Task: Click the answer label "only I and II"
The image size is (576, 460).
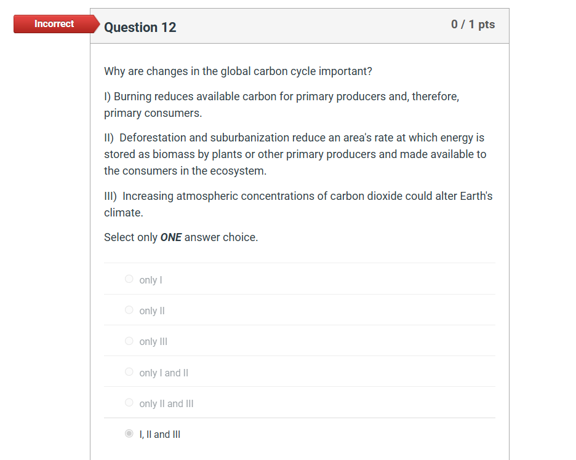Action: coord(164,373)
